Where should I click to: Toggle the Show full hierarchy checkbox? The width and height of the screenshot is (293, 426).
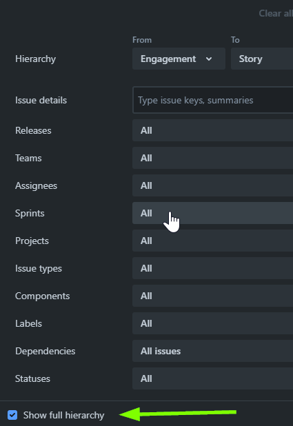[12, 415]
